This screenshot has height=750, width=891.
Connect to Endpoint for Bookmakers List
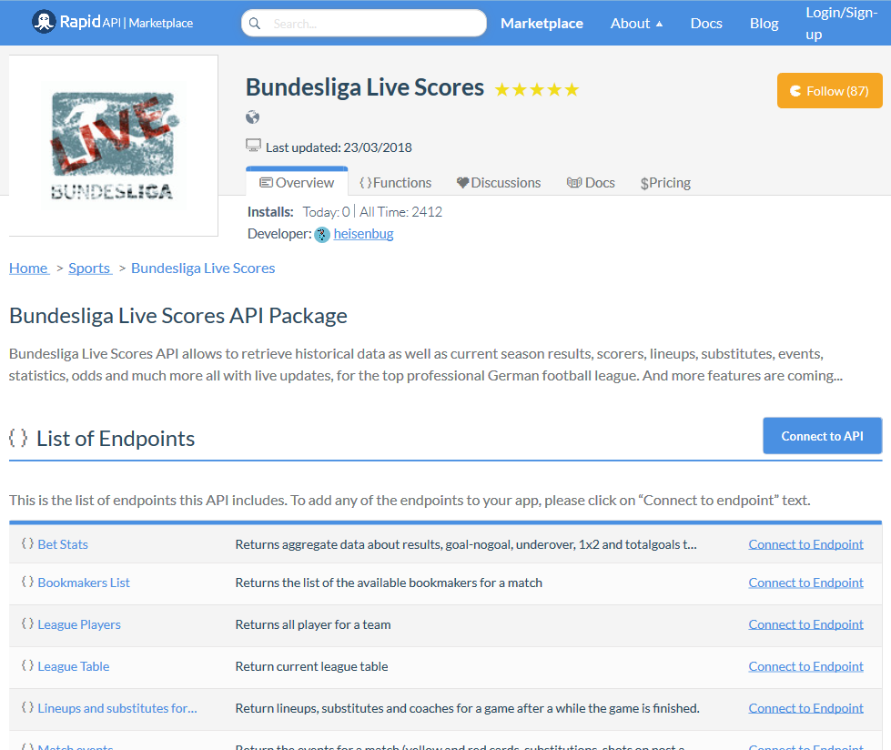tap(805, 583)
